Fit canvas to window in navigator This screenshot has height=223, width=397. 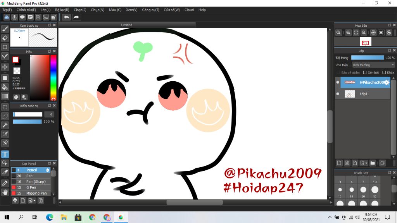point(356,33)
